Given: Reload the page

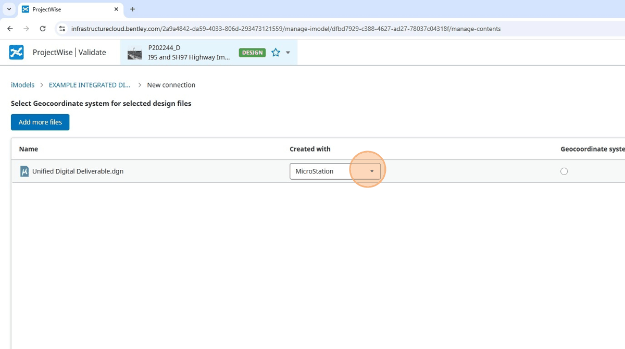Looking at the screenshot, I should [43, 29].
